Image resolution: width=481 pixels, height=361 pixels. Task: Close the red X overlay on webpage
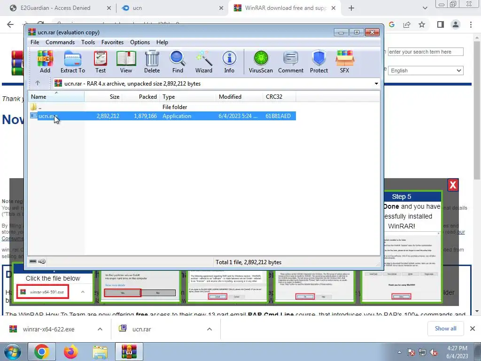click(453, 185)
